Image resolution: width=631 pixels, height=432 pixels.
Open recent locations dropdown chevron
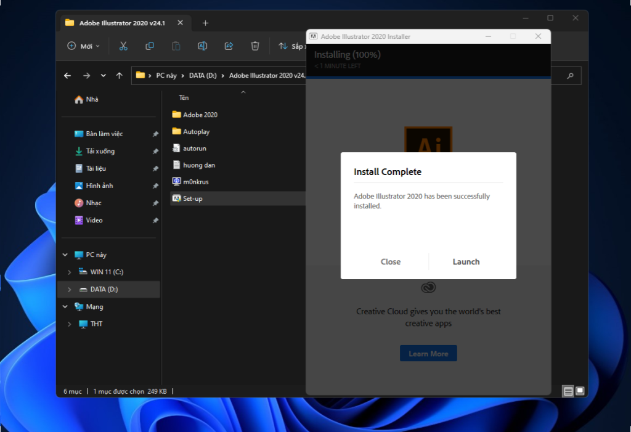point(104,76)
